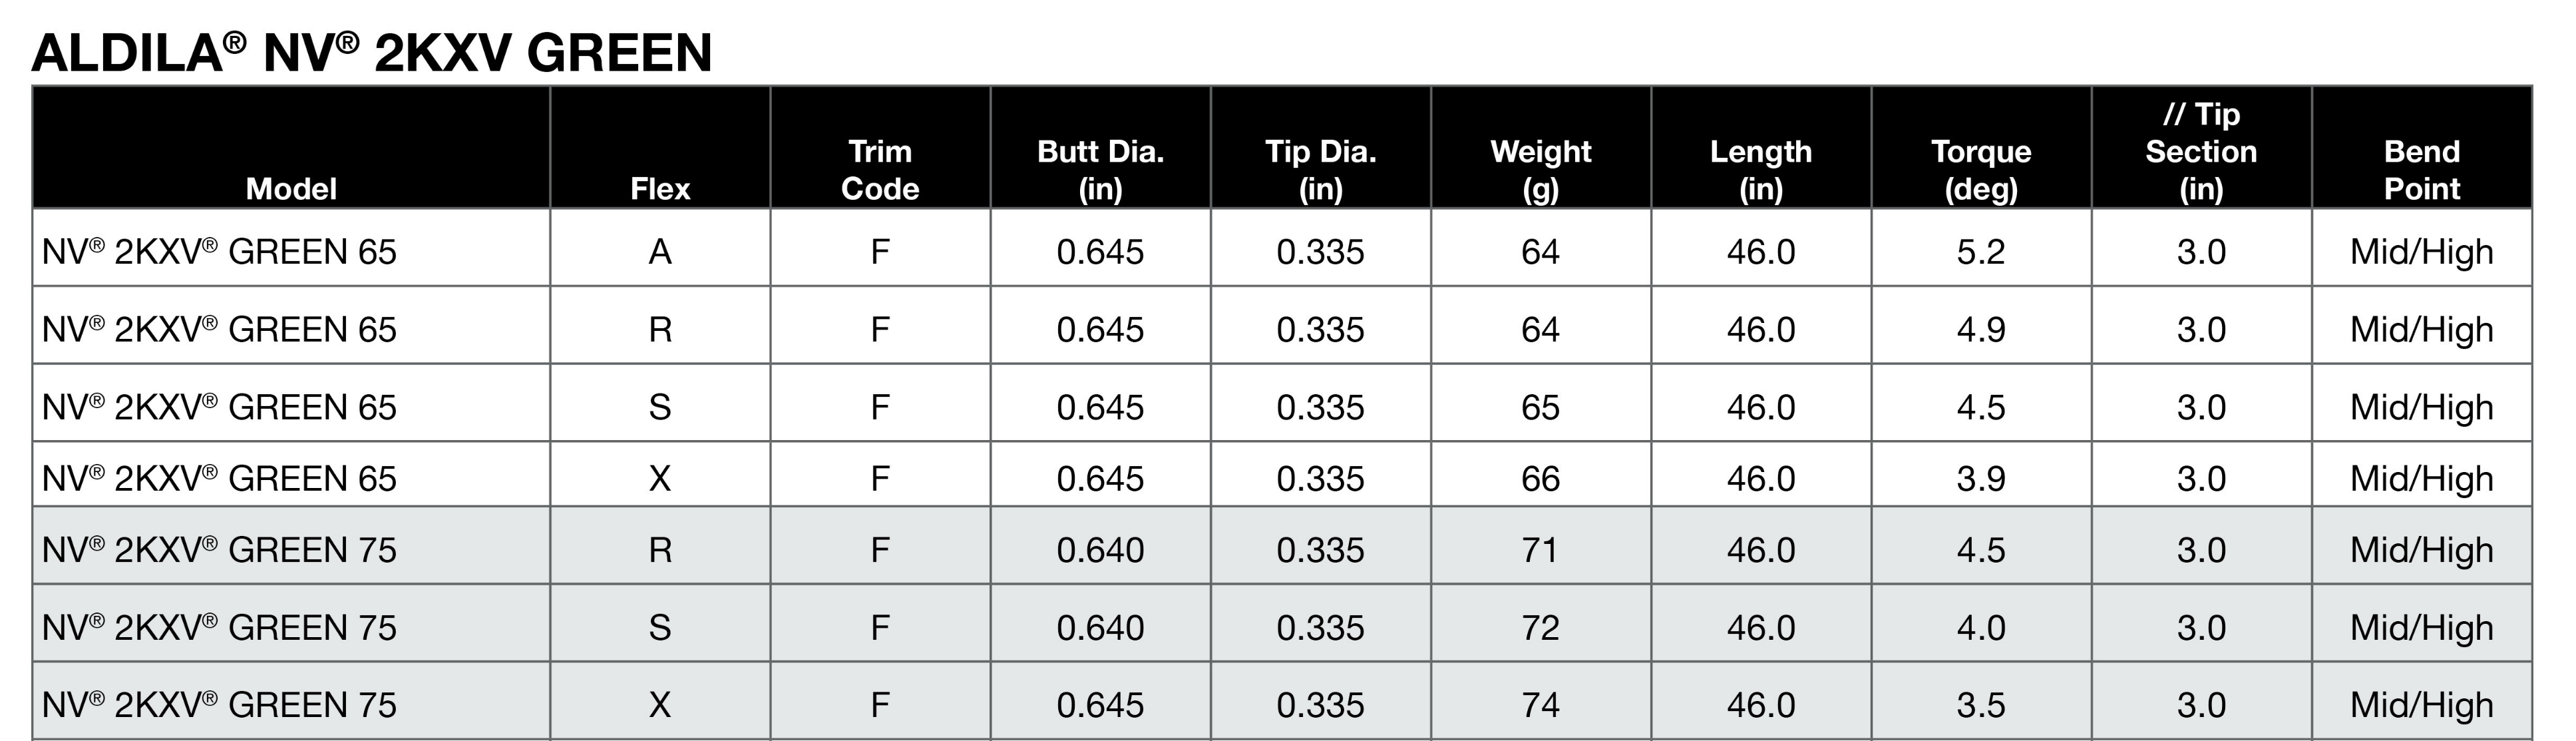Screen dimensions: 2576x741
Task: Select the weight value 71 cell
Action: 1540,549
